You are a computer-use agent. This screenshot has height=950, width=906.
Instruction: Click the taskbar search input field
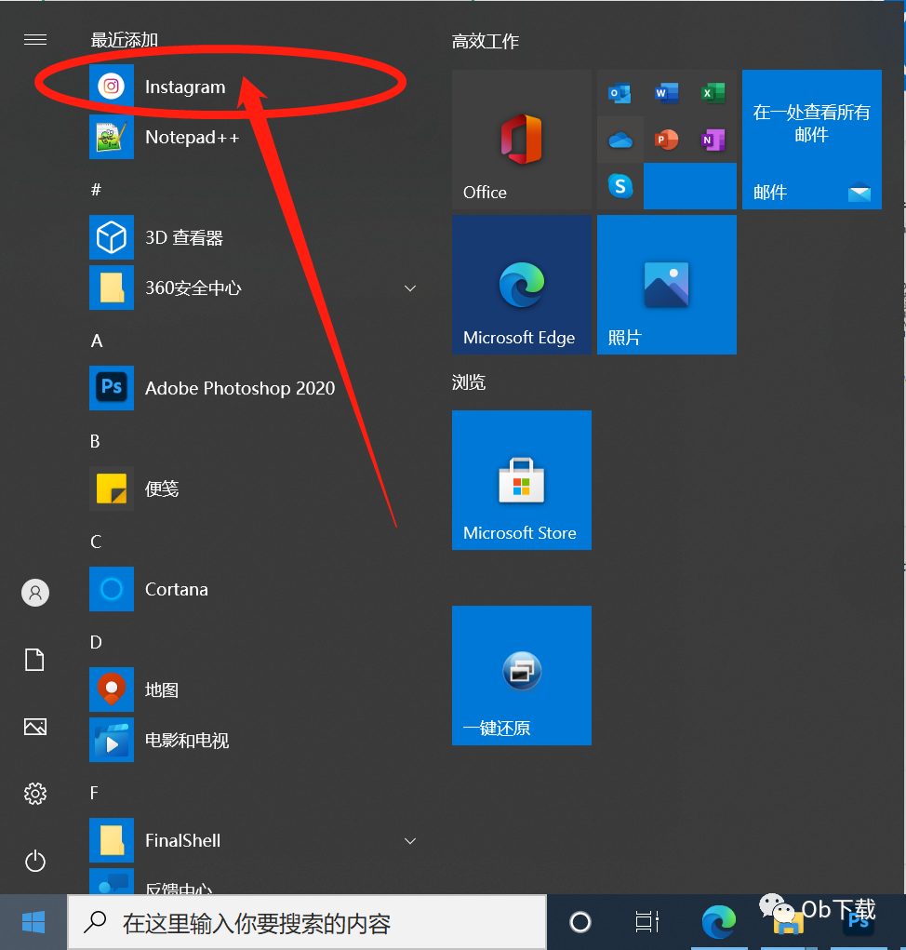pos(307,921)
